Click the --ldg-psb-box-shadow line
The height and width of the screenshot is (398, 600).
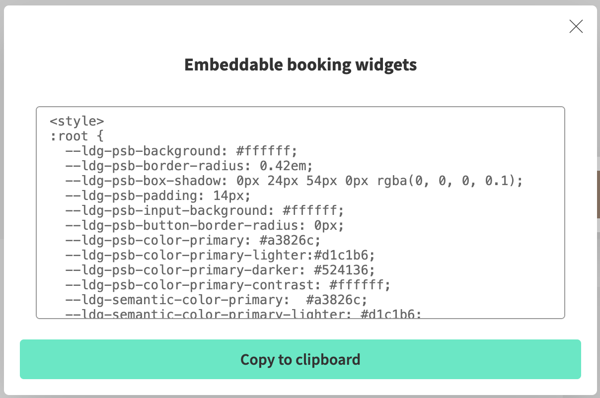294,181
